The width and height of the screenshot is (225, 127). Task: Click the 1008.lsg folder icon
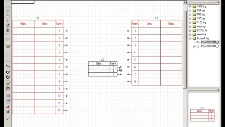[194, 6]
